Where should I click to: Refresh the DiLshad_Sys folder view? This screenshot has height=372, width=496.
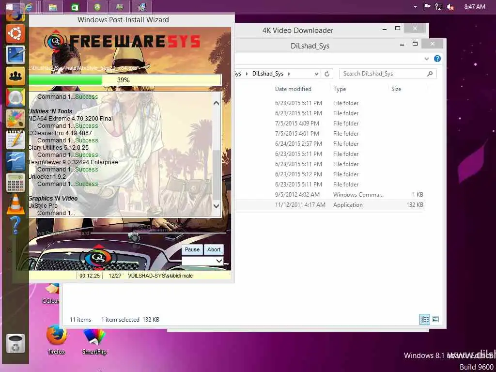[x=327, y=74]
